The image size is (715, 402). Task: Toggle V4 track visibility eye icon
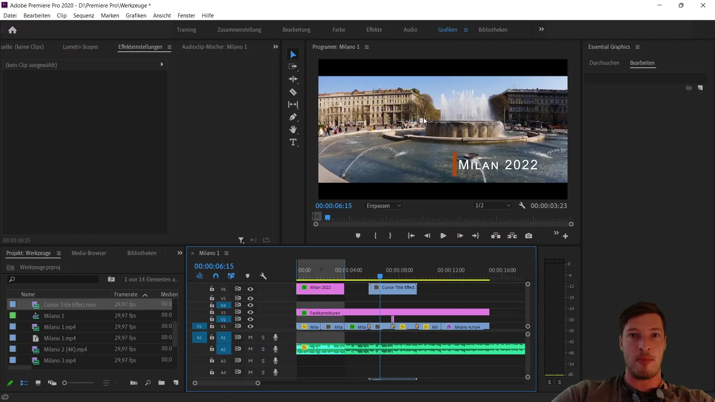(251, 305)
